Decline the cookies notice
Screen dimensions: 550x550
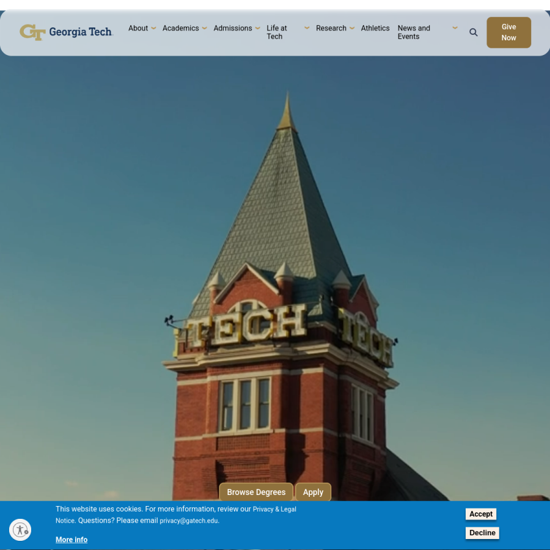tap(482, 533)
